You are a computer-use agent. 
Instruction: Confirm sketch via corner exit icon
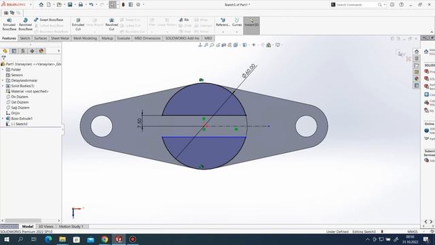pos(400,54)
